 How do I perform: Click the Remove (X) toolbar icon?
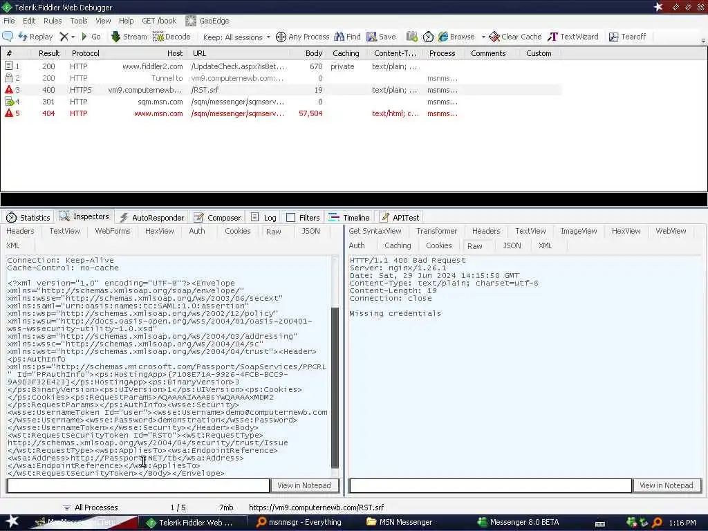point(64,37)
